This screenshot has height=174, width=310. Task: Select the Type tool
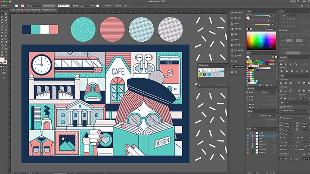click(x=2, y=23)
